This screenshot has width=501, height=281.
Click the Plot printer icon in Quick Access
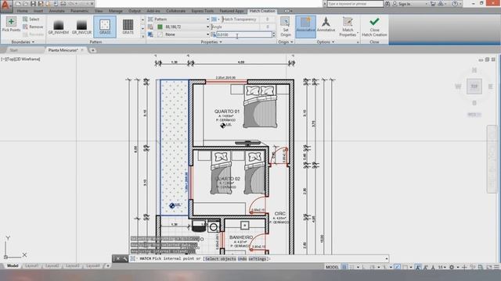[63, 4]
